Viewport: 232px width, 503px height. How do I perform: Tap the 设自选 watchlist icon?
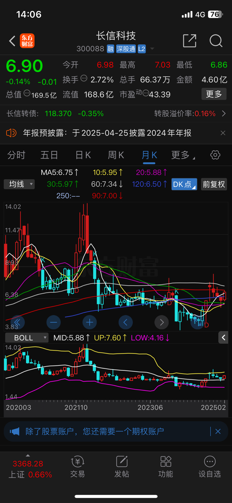tap(210, 467)
